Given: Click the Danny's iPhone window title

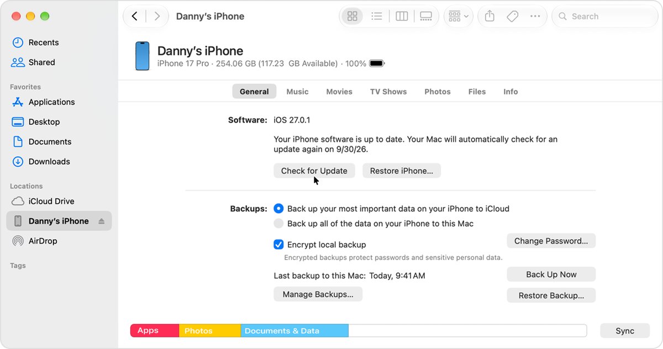Looking at the screenshot, I should (210, 17).
